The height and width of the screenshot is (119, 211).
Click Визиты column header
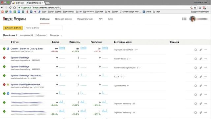click(x=55, y=42)
